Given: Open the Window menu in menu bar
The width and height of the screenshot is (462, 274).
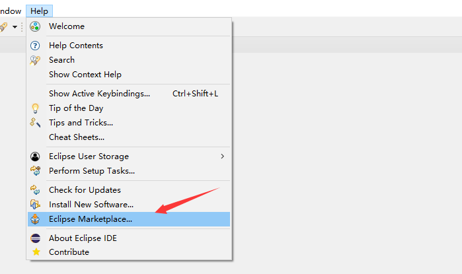Looking at the screenshot, I should pyautogui.click(x=10, y=11).
